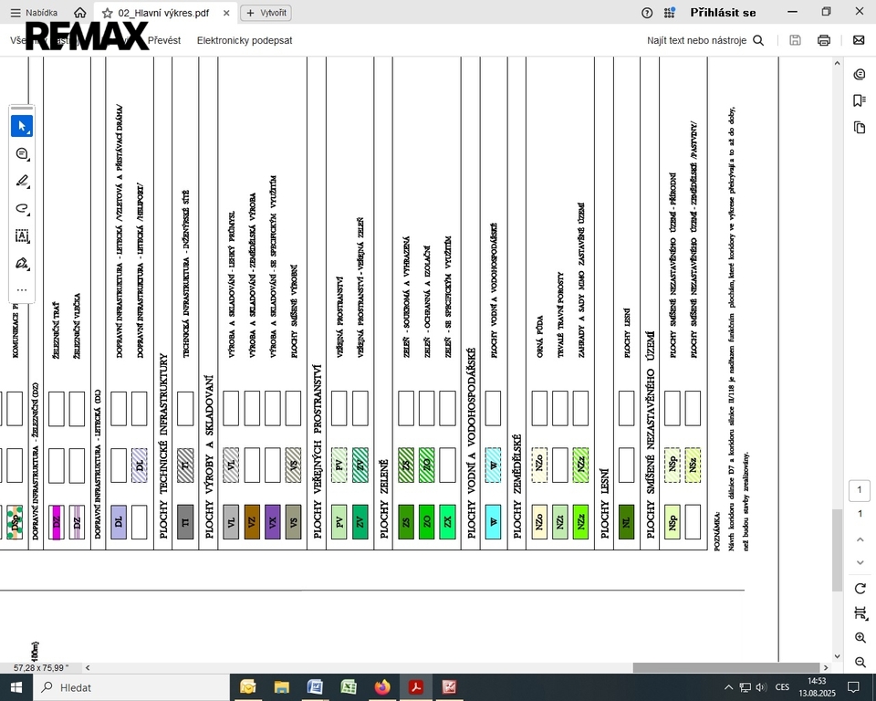The width and height of the screenshot is (876, 701).
Task: Click Přihlásit se to sign in
Action: [x=723, y=13]
